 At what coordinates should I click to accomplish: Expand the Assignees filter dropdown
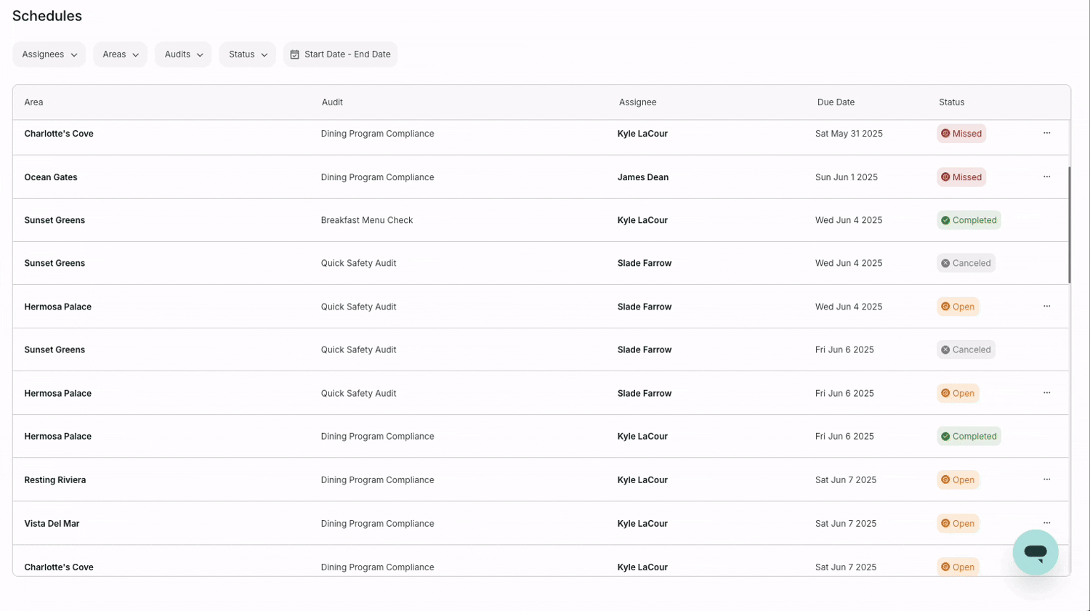coord(49,54)
